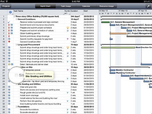
Task: Click the '344 days?' duration cell
Action: point(75,16)
